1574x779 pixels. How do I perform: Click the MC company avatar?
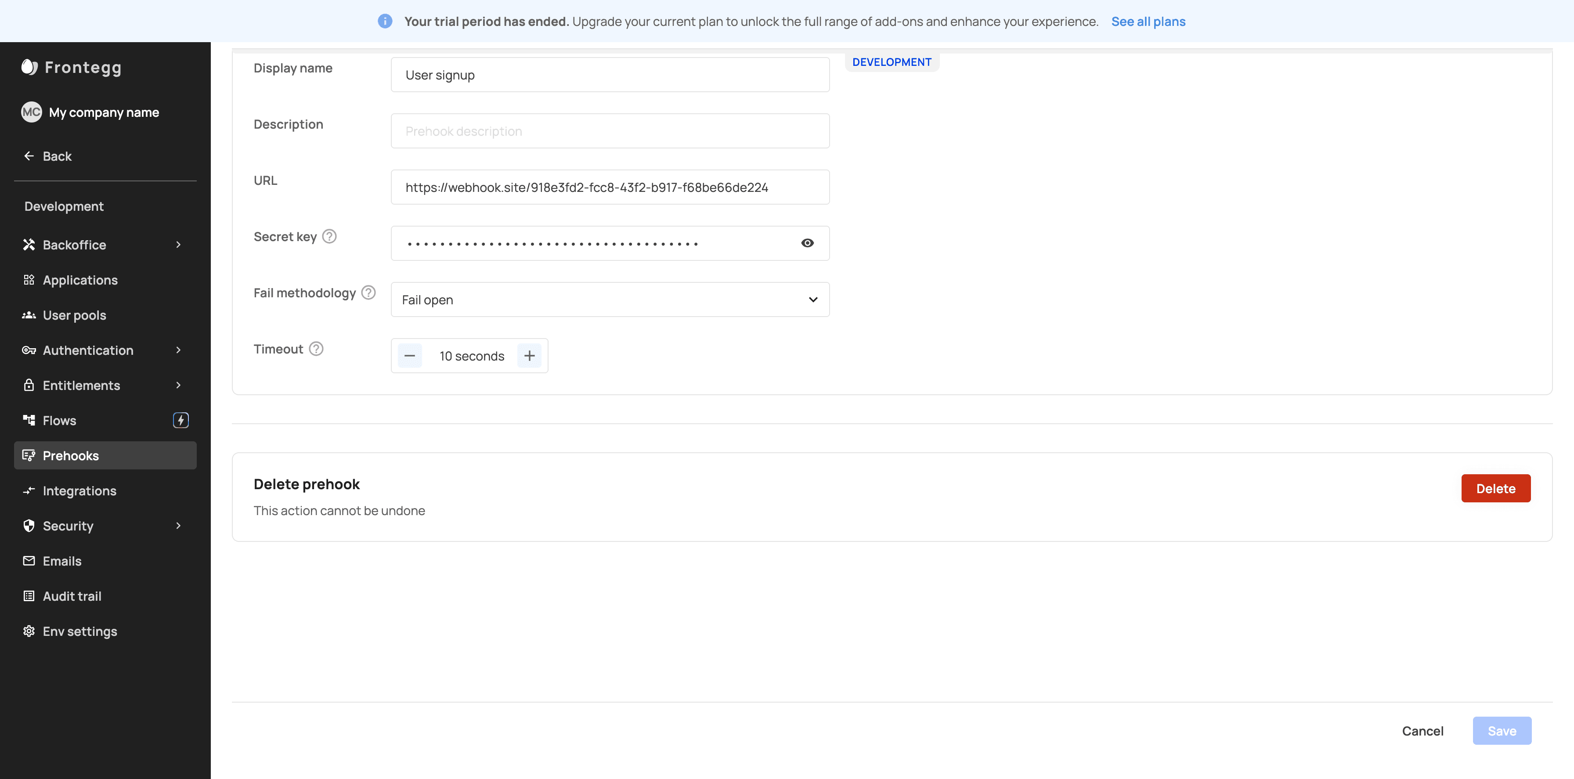click(31, 112)
